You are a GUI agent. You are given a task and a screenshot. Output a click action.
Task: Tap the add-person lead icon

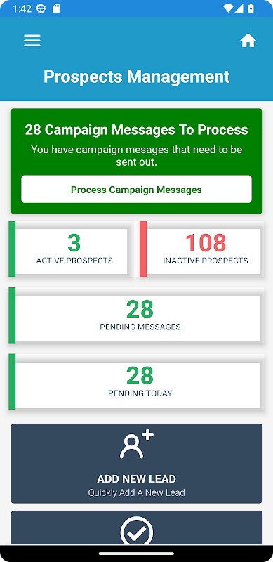coord(136,445)
